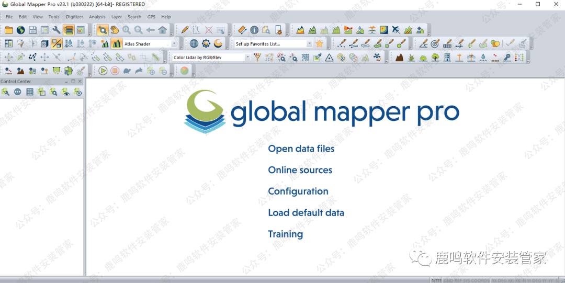Click the green Play button icon
565x283 pixels.
[x=103, y=71]
